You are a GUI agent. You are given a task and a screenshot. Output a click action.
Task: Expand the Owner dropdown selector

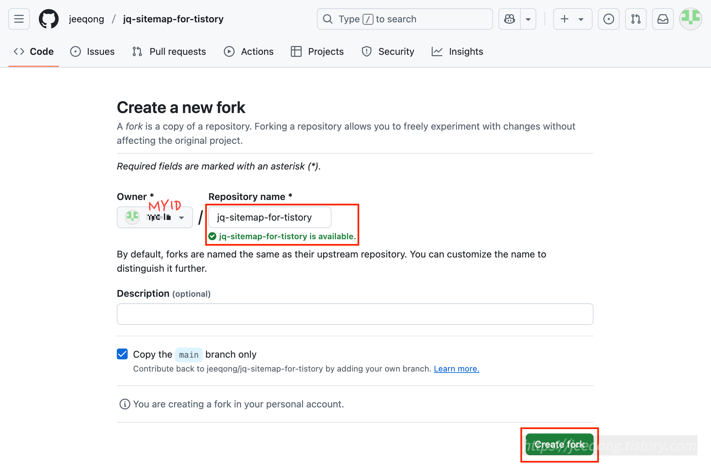(x=155, y=217)
